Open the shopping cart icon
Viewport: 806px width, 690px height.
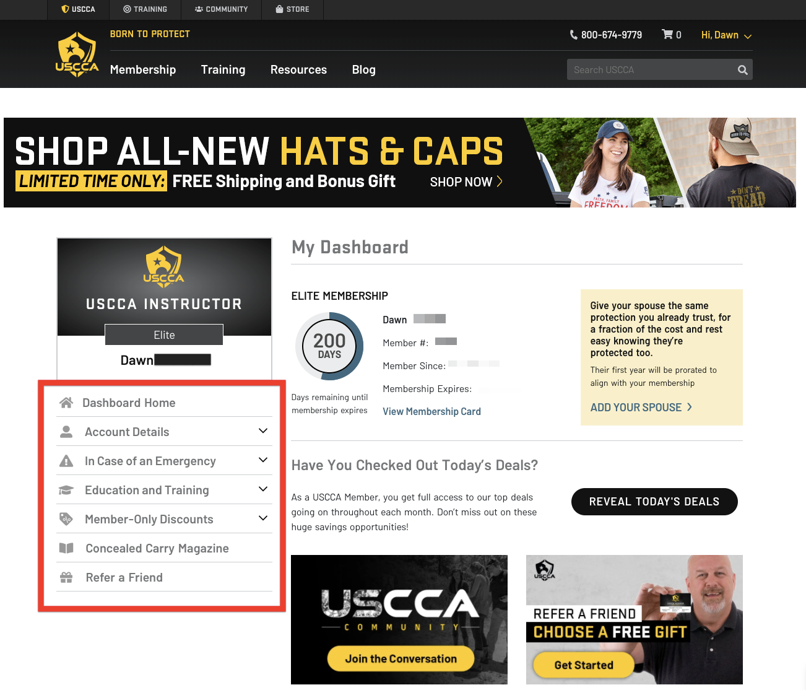click(667, 35)
